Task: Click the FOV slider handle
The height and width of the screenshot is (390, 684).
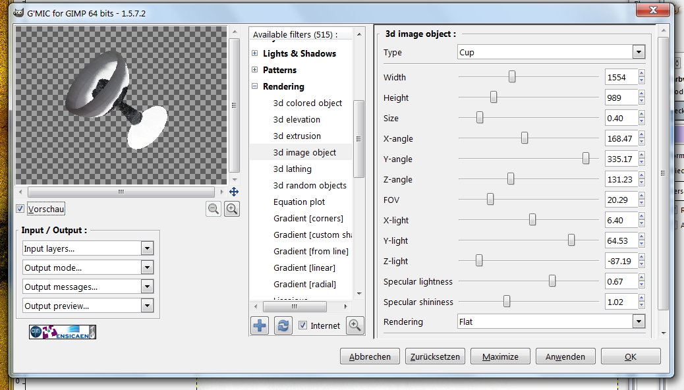Action: [x=490, y=200]
